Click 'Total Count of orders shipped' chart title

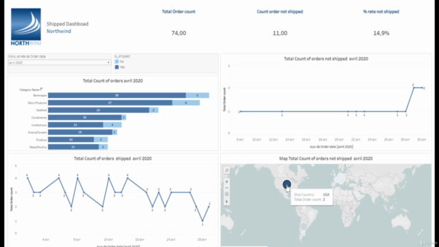click(x=112, y=158)
